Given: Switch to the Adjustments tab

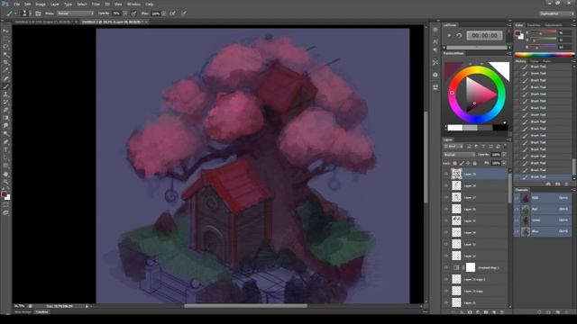Looking at the screenshot, I should [554, 25].
